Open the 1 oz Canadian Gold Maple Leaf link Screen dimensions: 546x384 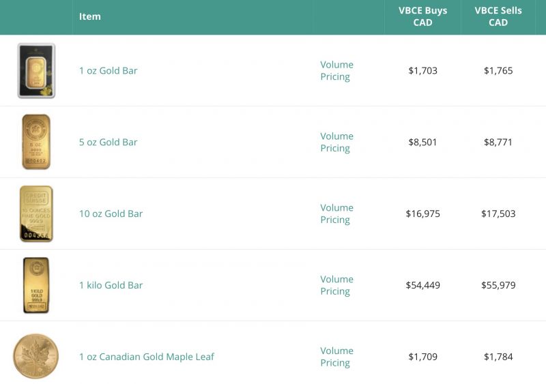tap(147, 357)
